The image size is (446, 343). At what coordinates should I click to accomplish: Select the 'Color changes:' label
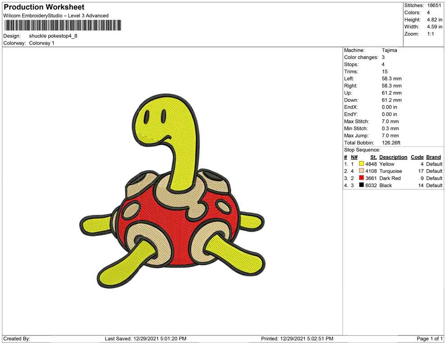click(x=361, y=57)
